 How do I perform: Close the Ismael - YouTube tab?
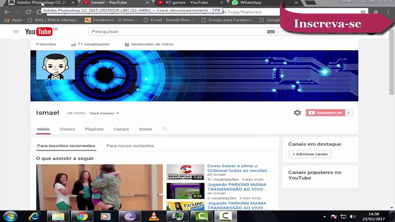click(x=147, y=2)
